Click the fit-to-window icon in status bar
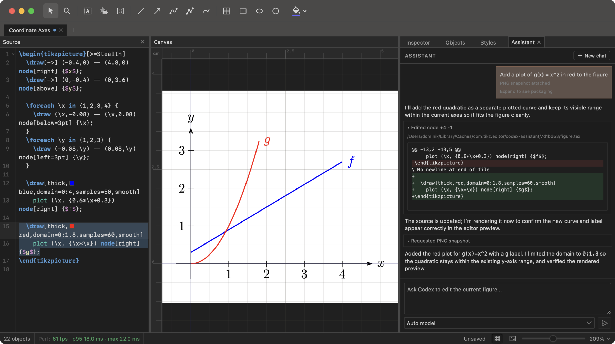This screenshot has height=344, width=615. (x=512, y=338)
